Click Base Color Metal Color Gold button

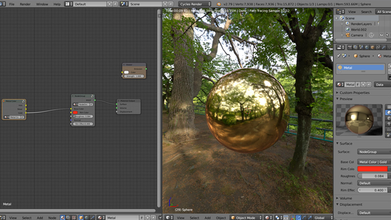[374, 162]
